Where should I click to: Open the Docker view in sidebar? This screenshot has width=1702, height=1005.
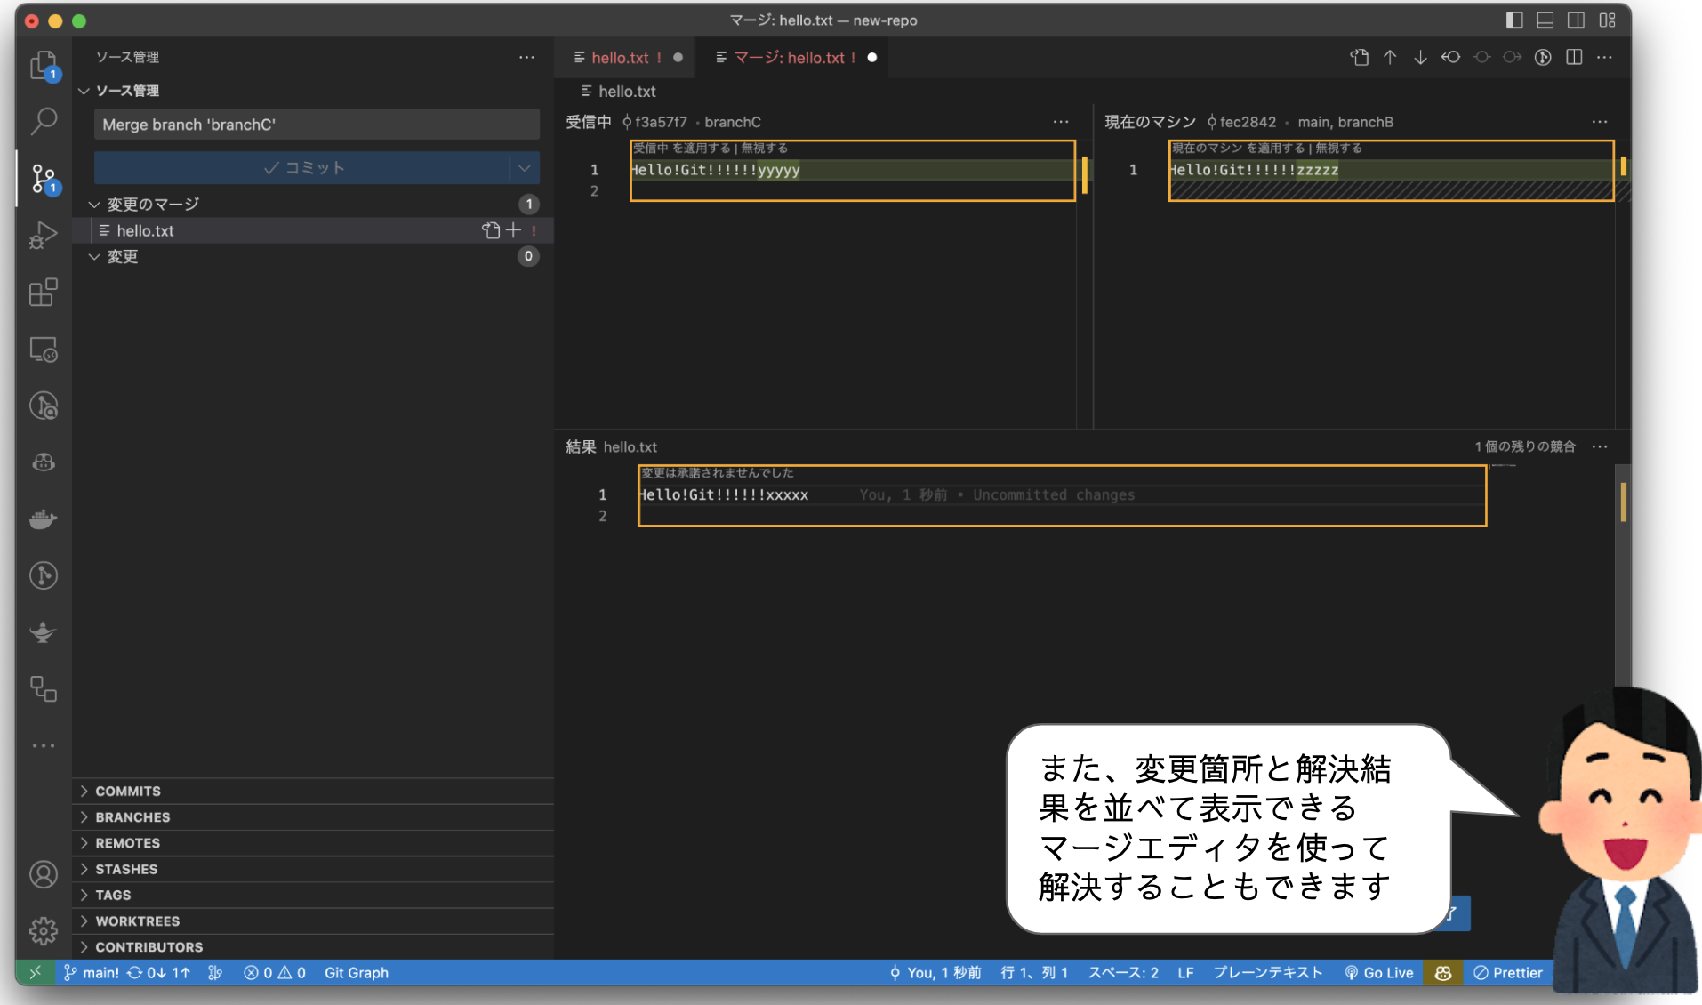[43, 519]
